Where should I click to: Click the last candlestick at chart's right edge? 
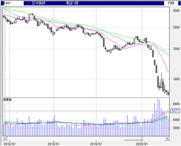click(x=168, y=93)
